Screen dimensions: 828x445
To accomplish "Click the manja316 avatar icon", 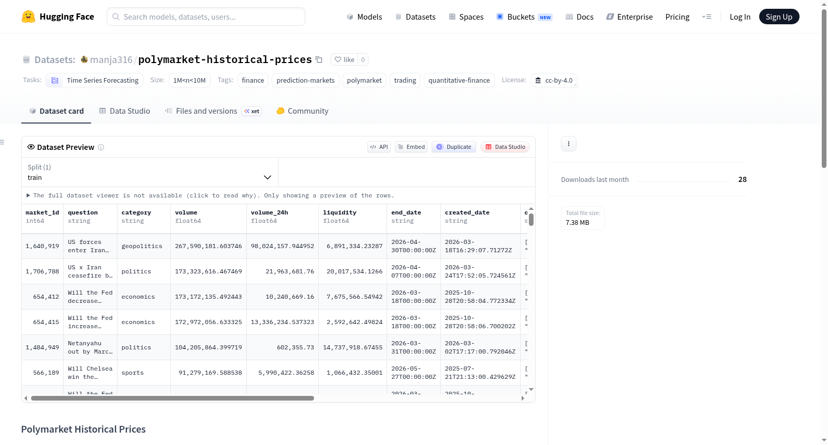I will point(84,59).
